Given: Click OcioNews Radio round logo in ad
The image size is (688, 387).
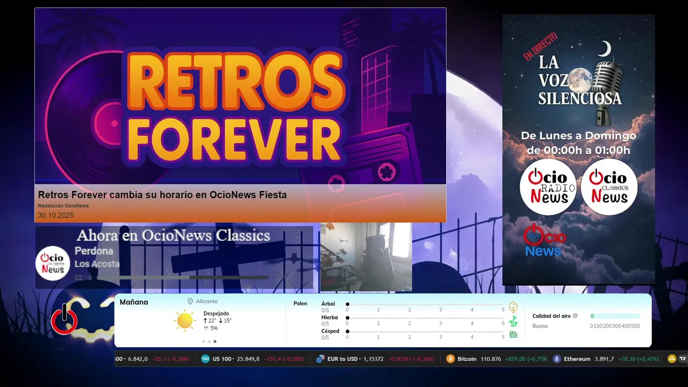Looking at the screenshot, I should point(548,187).
